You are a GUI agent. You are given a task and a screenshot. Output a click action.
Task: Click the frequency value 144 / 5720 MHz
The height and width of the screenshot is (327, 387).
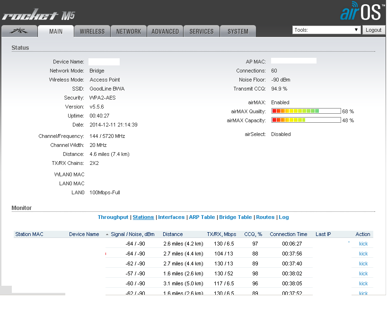tap(107, 136)
